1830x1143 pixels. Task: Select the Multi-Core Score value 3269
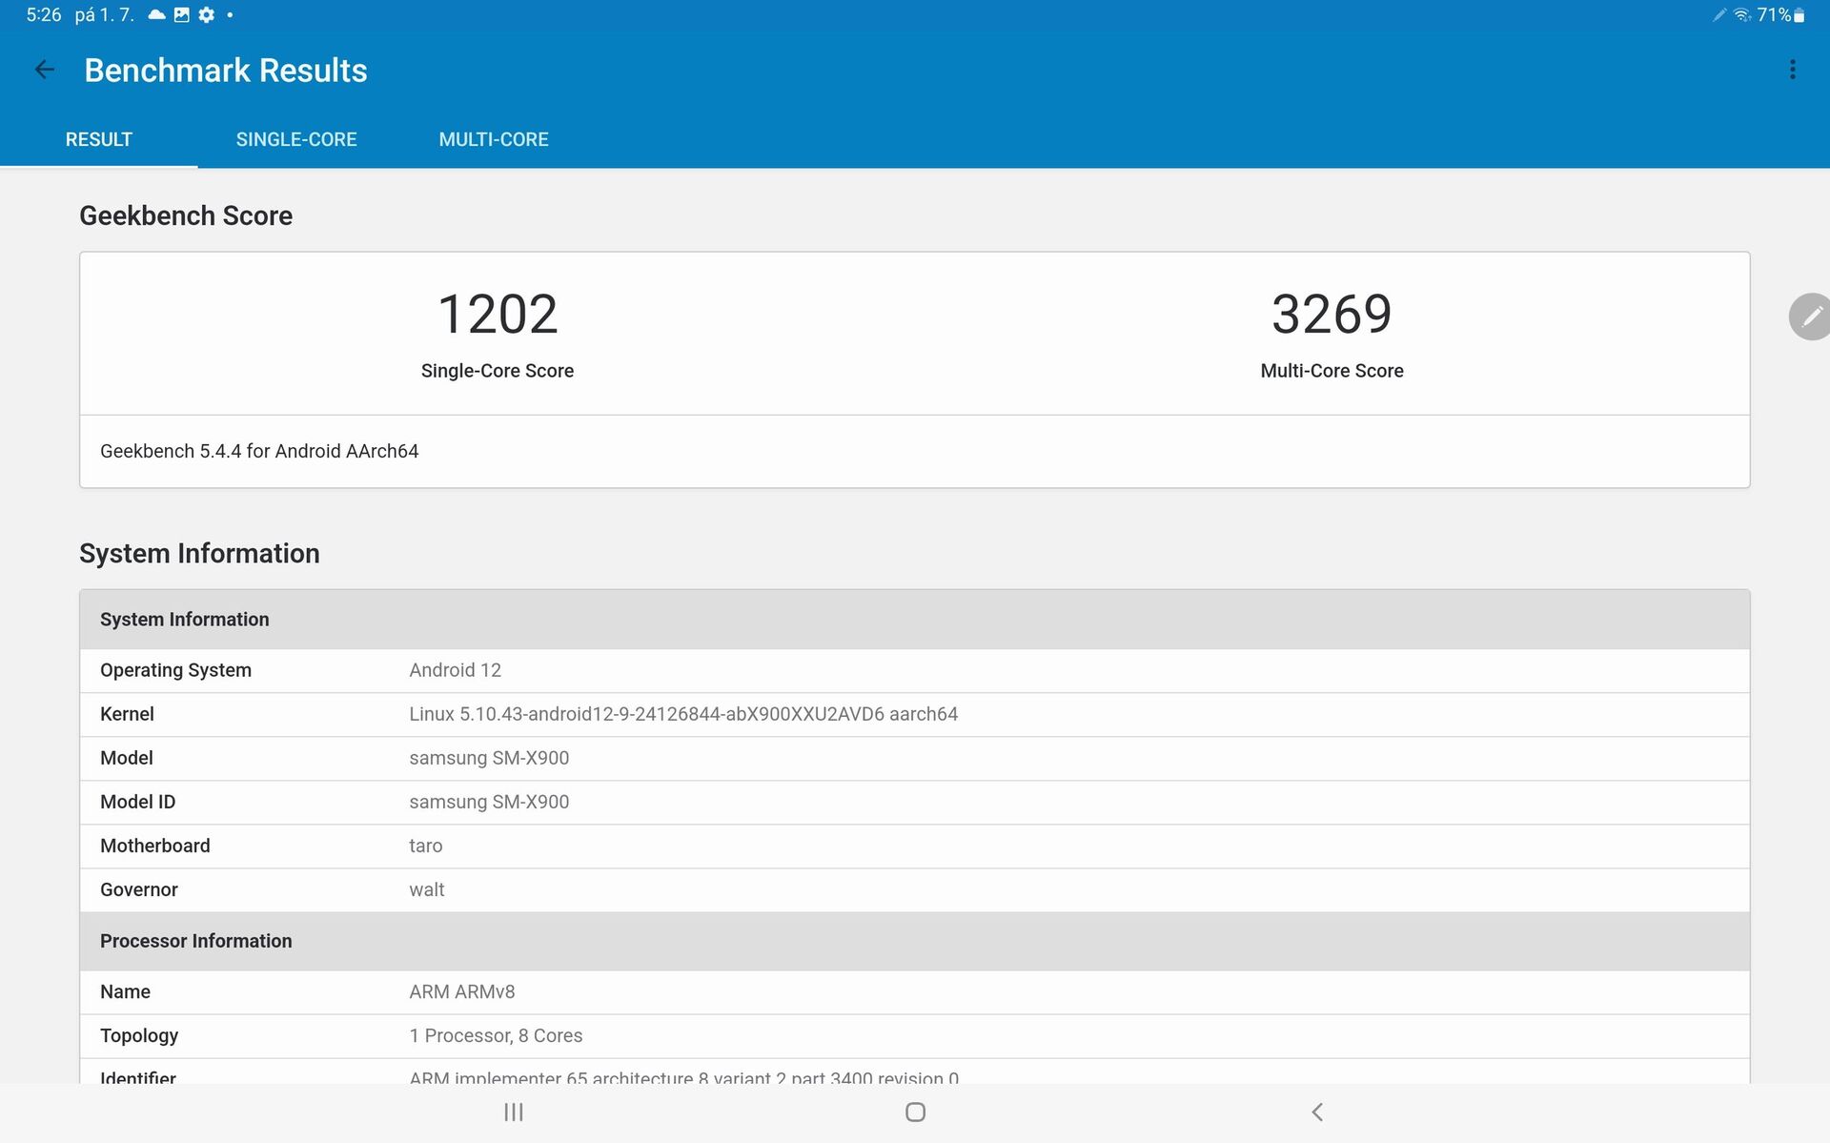coord(1332,313)
